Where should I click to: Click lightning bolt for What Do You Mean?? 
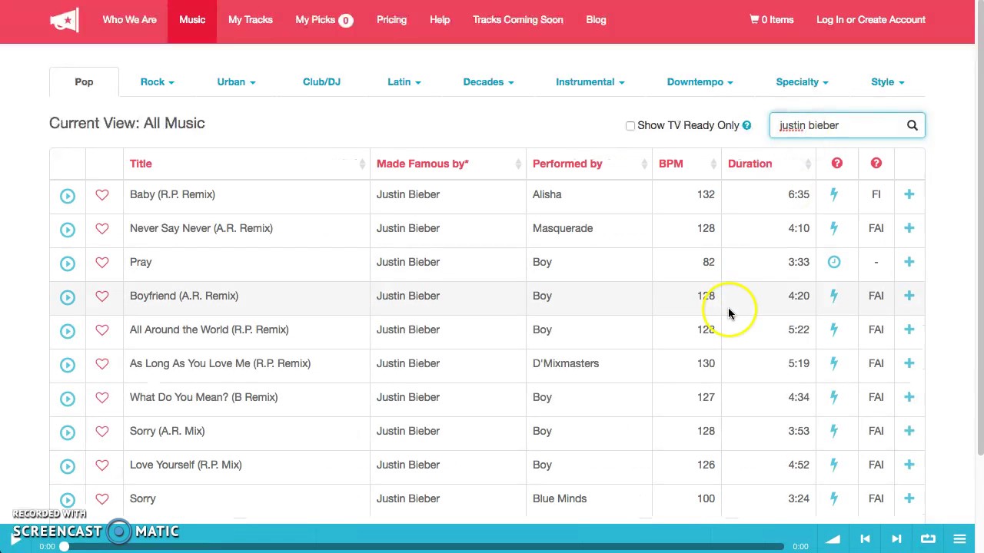(834, 397)
